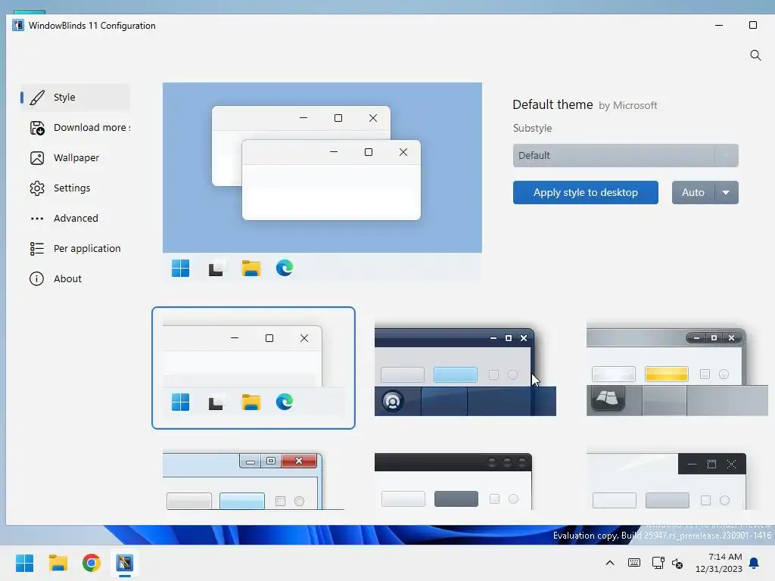Expand the Substyle Default dropdown
Viewport: 775px width, 581px height.
(625, 156)
